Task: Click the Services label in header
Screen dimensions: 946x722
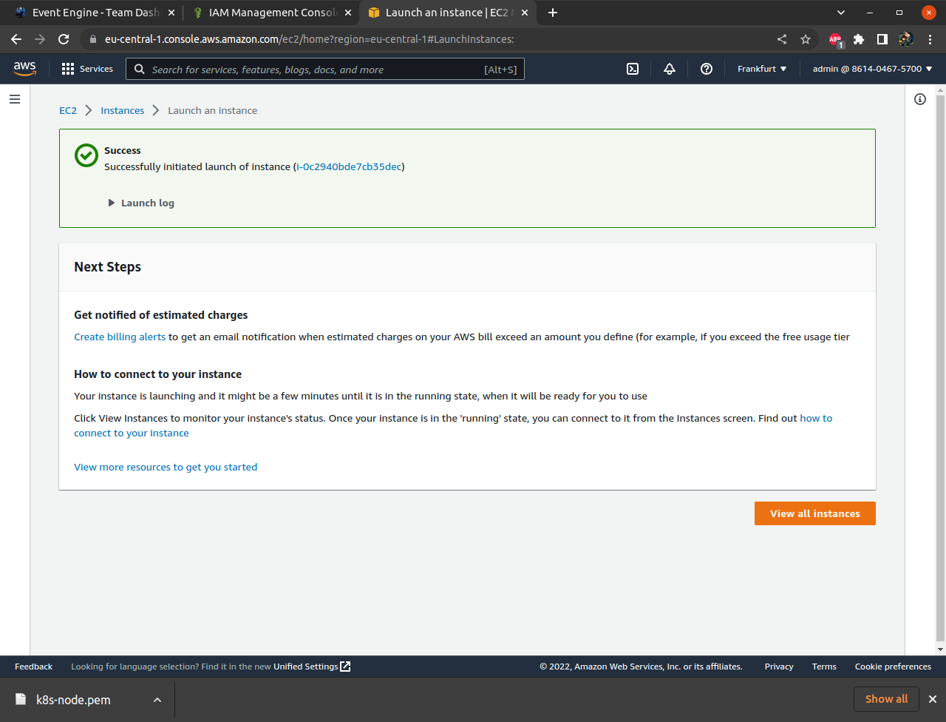Action: [96, 69]
